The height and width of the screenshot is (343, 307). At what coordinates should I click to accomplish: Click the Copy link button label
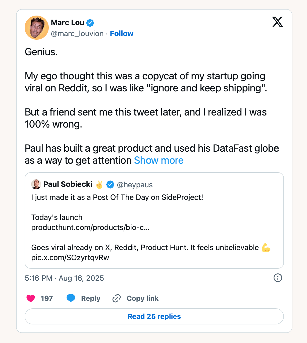point(142,298)
